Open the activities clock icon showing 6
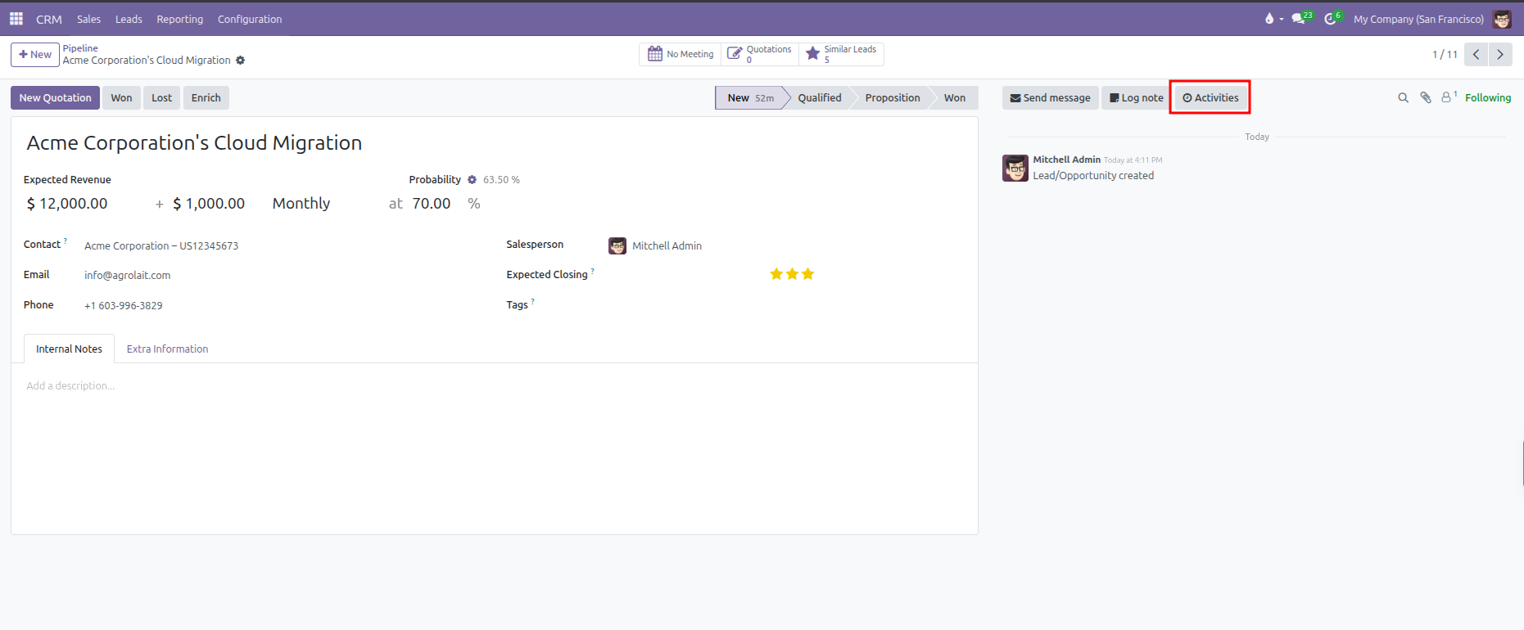The width and height of the screenshot is (1524, 630). (1333, 18)
